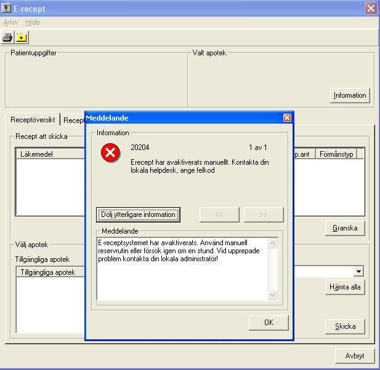Click OK in the Meddelande dialog
Viewport: 380px width, 370px height.
pyautogui.click(x=269, y=322)
